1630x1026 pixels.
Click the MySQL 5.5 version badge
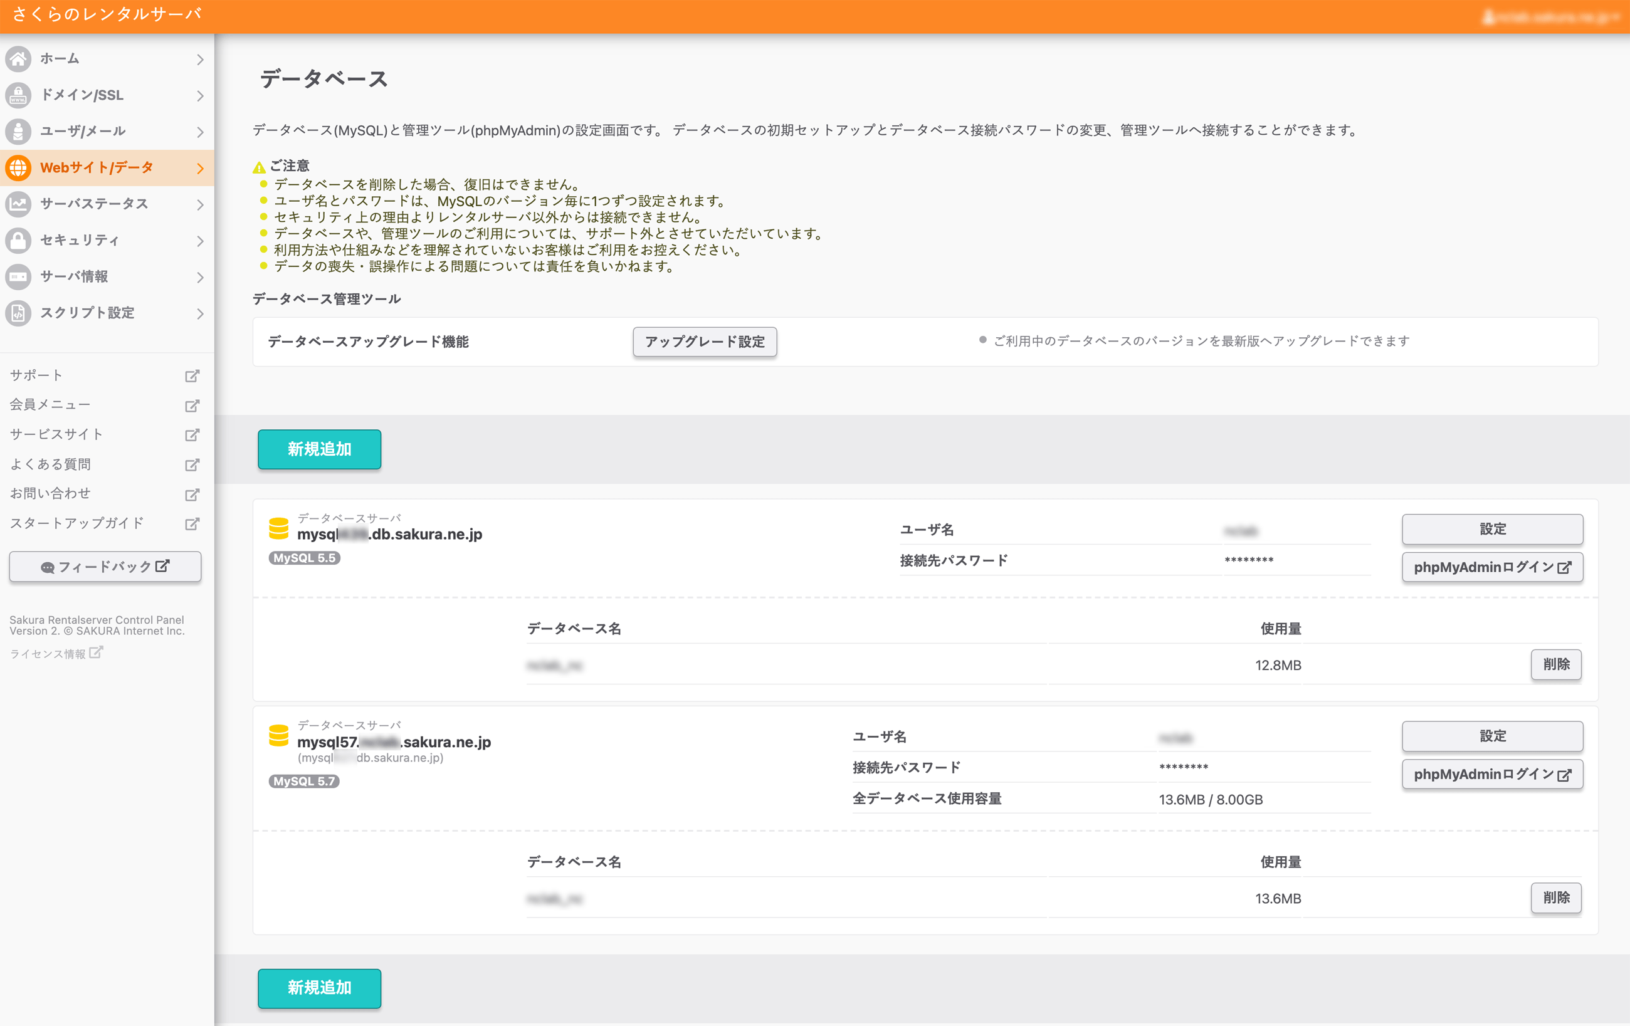[x=305, y=558]
